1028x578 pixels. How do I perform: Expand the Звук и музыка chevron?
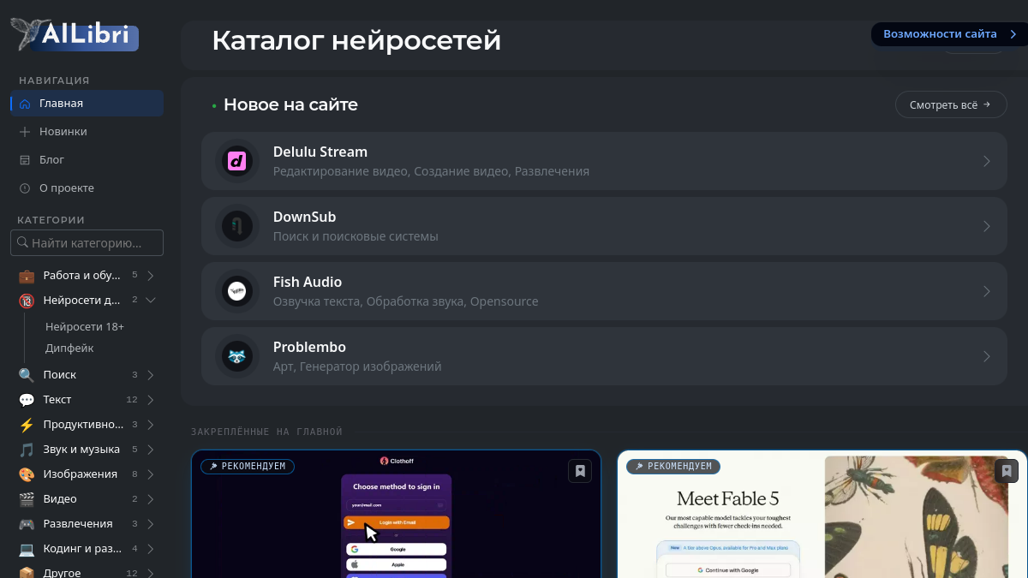[x=151, y=450]
